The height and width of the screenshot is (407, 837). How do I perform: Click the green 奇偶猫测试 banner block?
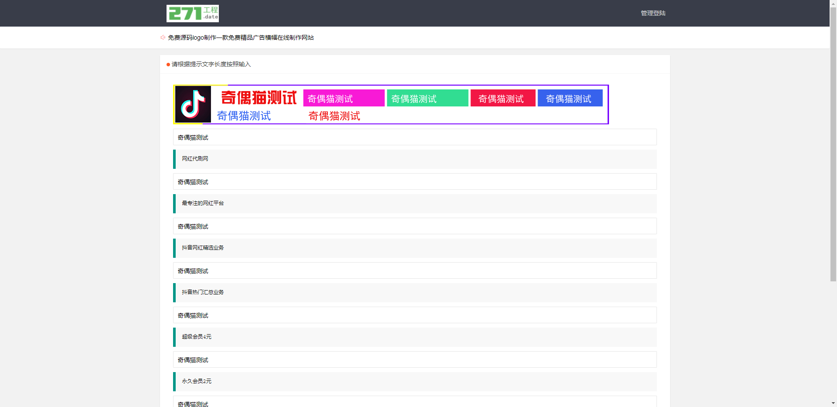pyautogui.click(x=428, y=98)
